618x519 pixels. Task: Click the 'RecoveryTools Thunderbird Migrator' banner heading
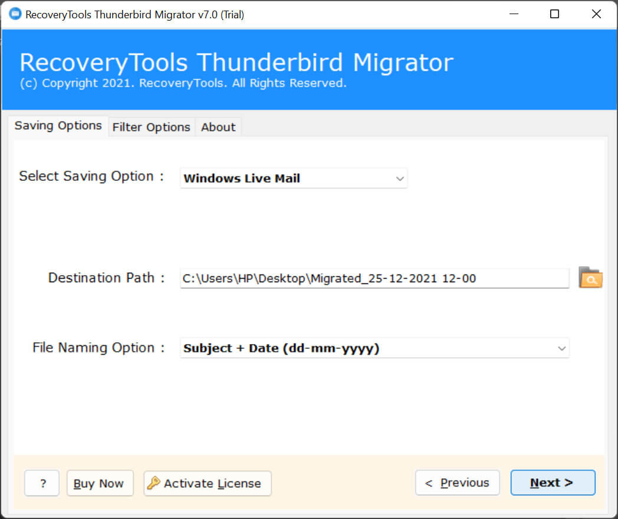(x=236, y=62)
